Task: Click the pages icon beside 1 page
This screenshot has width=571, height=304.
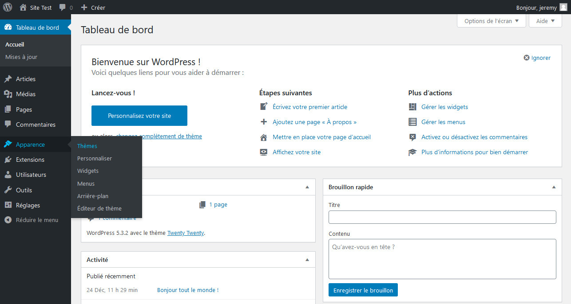Action: click(x=202, y=204)
